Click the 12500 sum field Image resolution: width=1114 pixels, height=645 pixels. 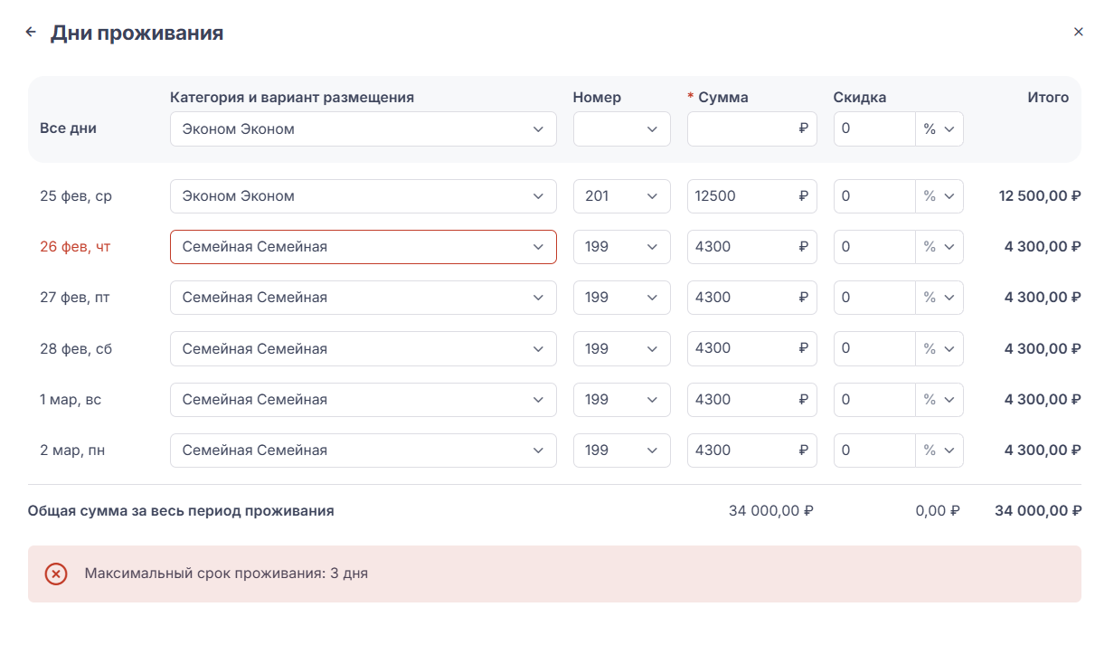click(741, 196)
